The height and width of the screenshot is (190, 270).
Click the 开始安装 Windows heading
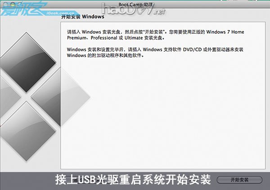point(82,17)
